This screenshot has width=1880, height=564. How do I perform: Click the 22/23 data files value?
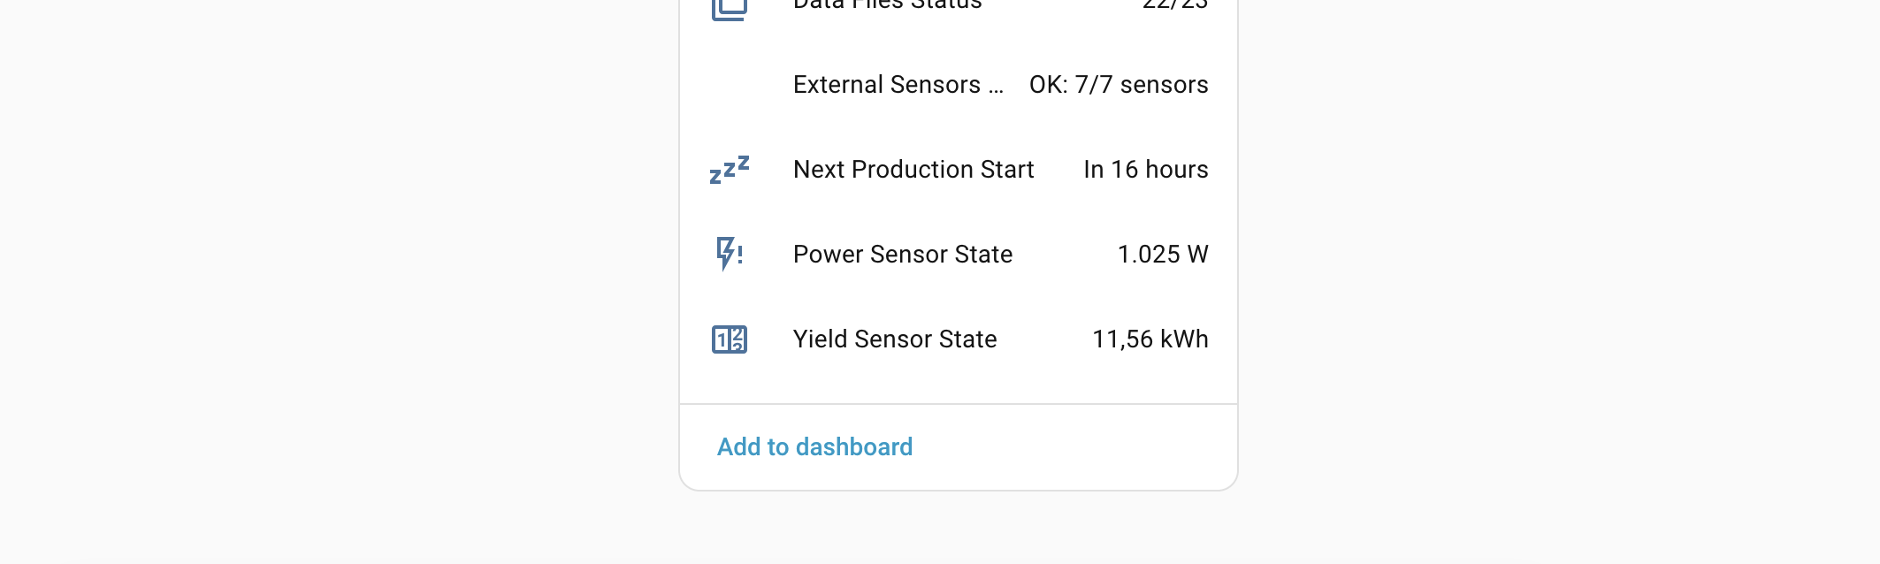[1175, 5]
